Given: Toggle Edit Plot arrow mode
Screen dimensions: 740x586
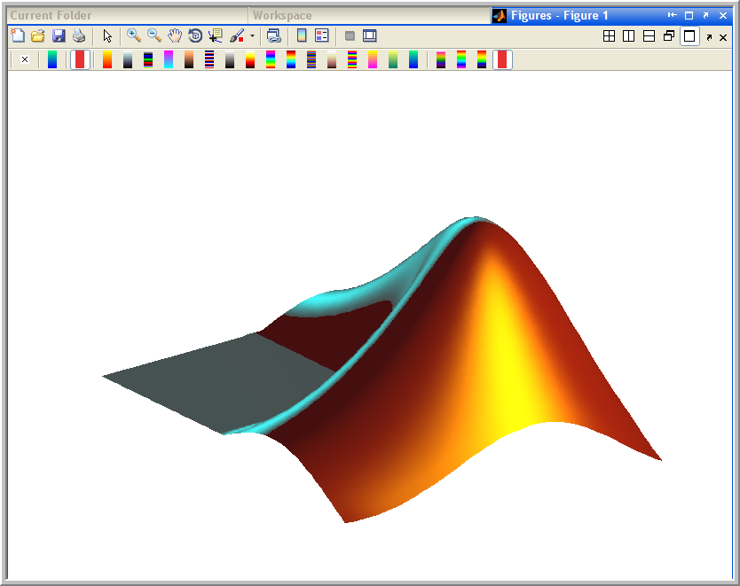Looking at the screenshot, I should (106, 35).
